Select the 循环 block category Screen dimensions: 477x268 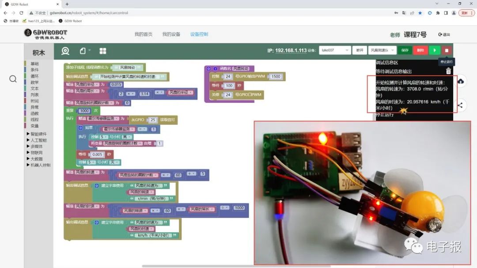click(x=34, y=76)
